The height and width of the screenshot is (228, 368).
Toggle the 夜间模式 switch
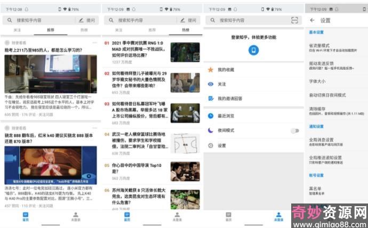pos(294,131)
